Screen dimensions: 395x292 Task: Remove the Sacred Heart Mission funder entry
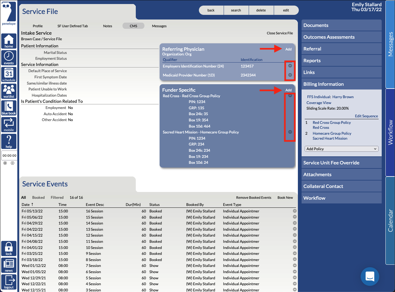[290, 132]
